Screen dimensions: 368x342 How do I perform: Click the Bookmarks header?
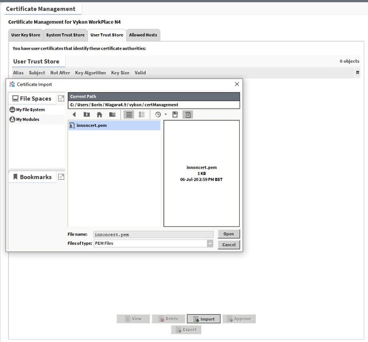tap(32, 177)
